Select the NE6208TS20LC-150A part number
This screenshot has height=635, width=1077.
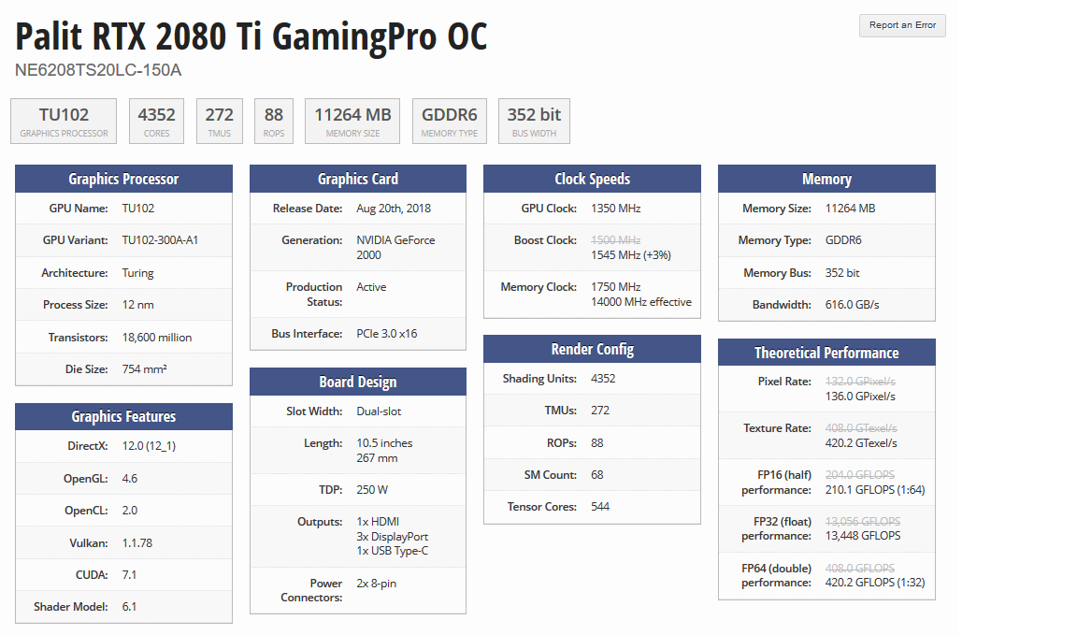[98, 70]
